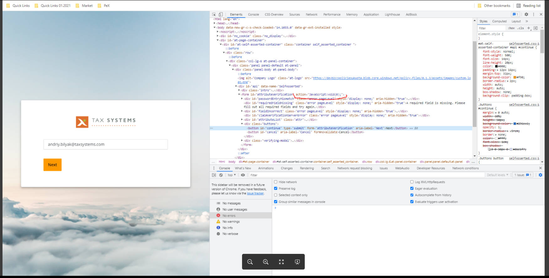Show console sidebar toggle icon
Image resolution: width=549 pixels, height=278 pixels.
point(214,175)
